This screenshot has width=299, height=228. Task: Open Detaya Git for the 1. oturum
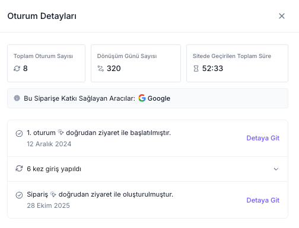pyautogui.click(x=263, y=138)
